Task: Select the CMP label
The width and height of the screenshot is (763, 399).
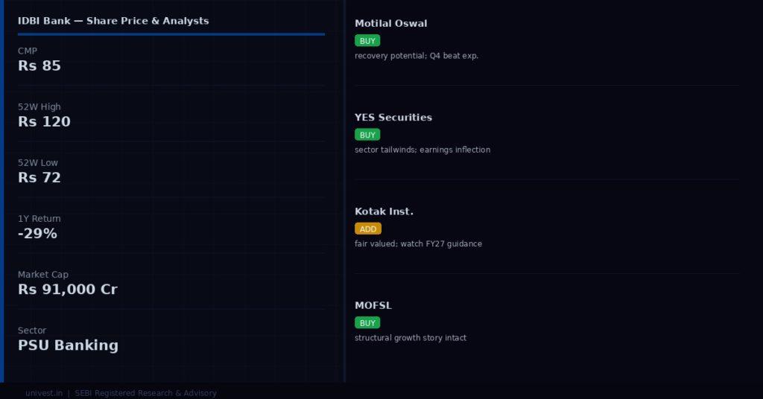Action: tap(28, 51)
